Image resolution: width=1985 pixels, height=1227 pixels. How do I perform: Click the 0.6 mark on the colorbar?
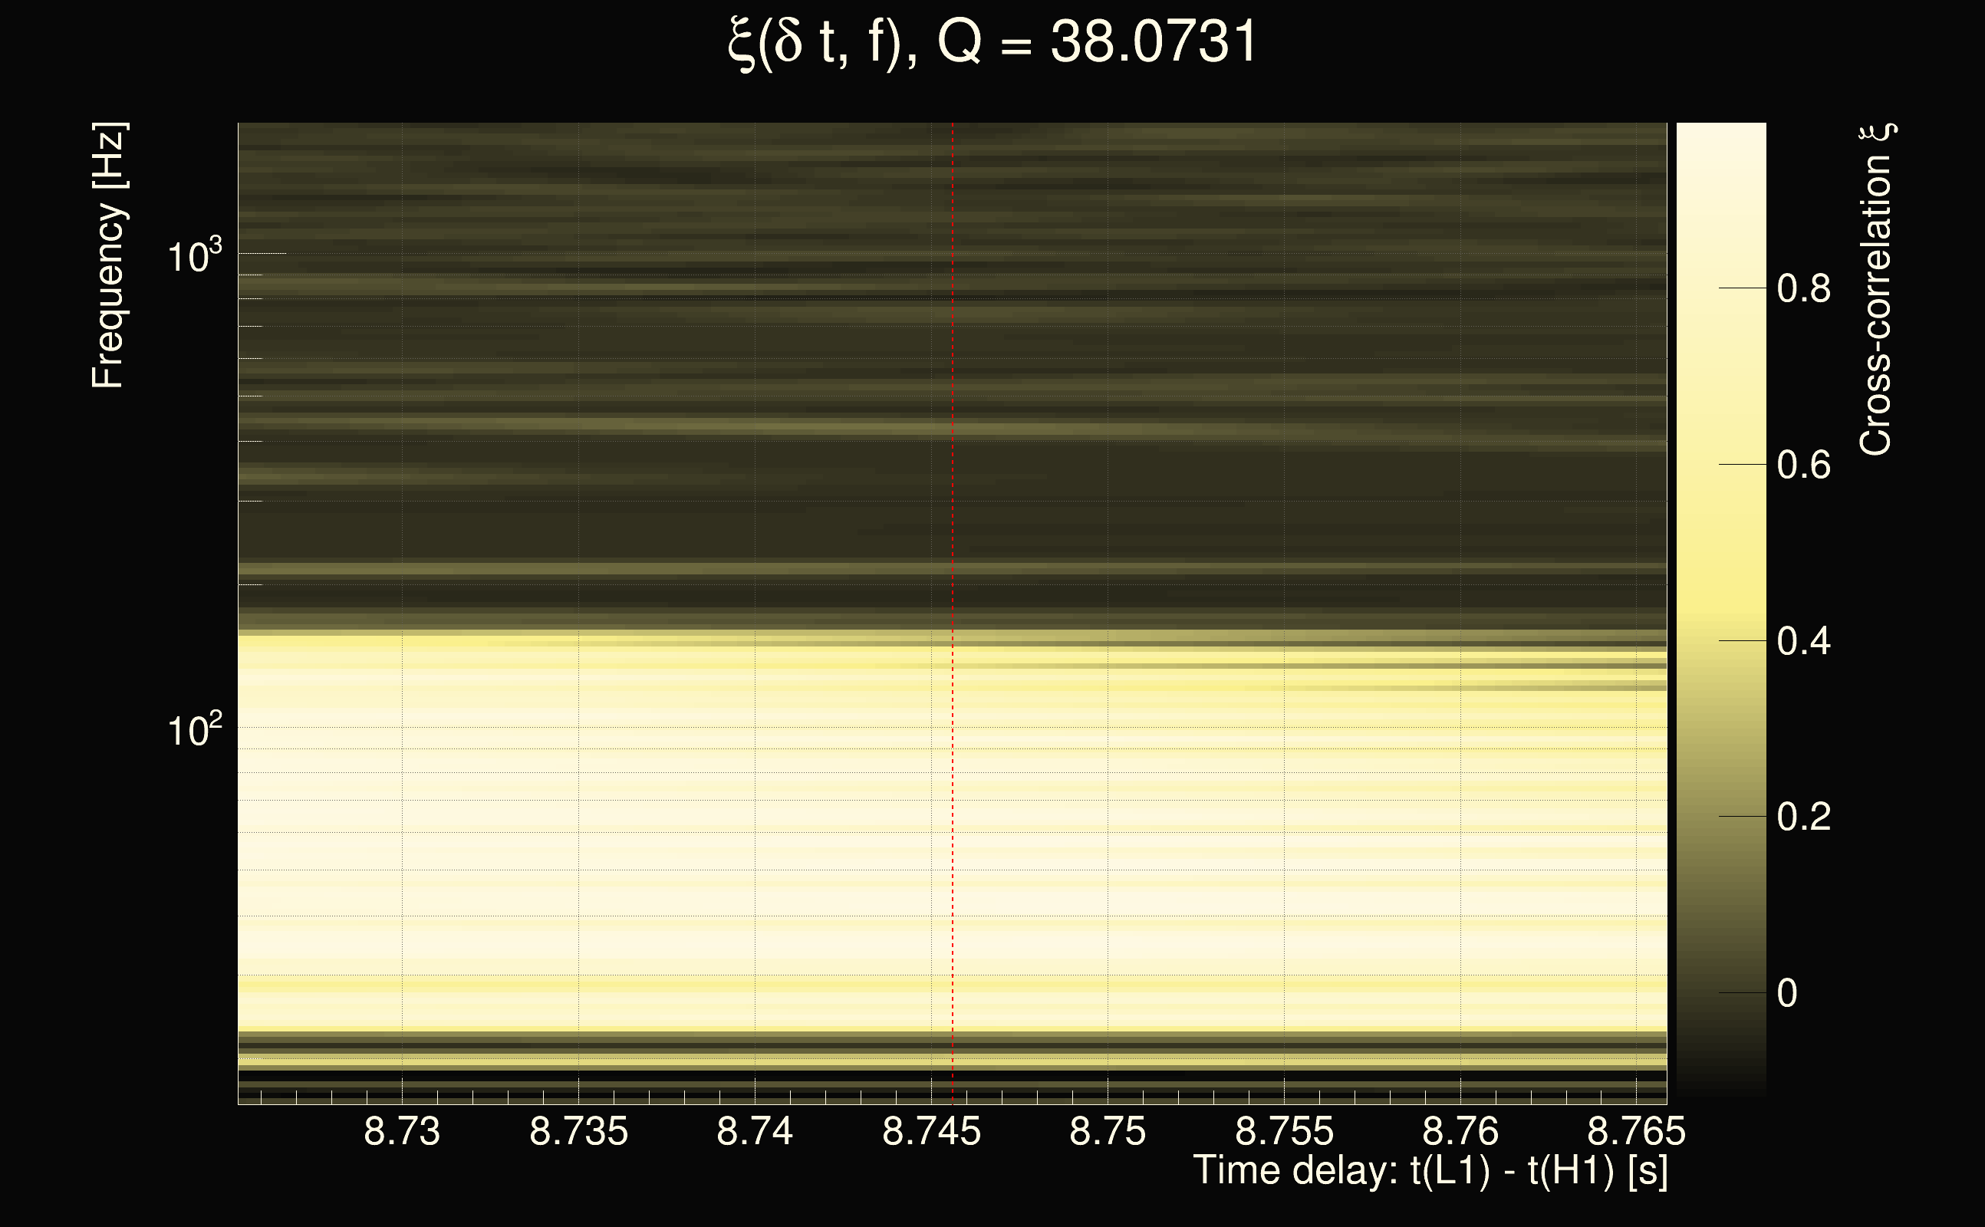[1803, 465]
